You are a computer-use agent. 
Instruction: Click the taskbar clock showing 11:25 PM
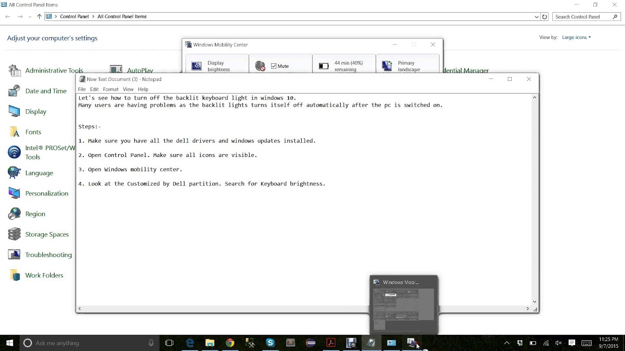(608, 343)
